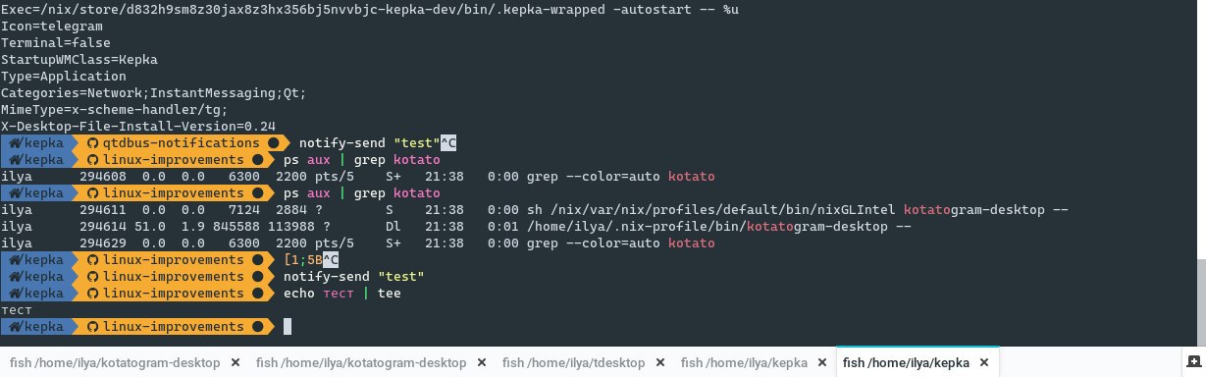This screenshot has height=377, width=1206.
Task: Click the StartupWMClass=Kepka line
Action: (79, 59)
